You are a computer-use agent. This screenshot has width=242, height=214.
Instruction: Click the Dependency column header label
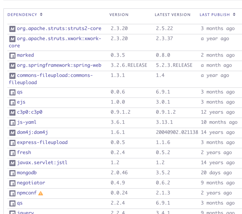(x=22, y=14)
